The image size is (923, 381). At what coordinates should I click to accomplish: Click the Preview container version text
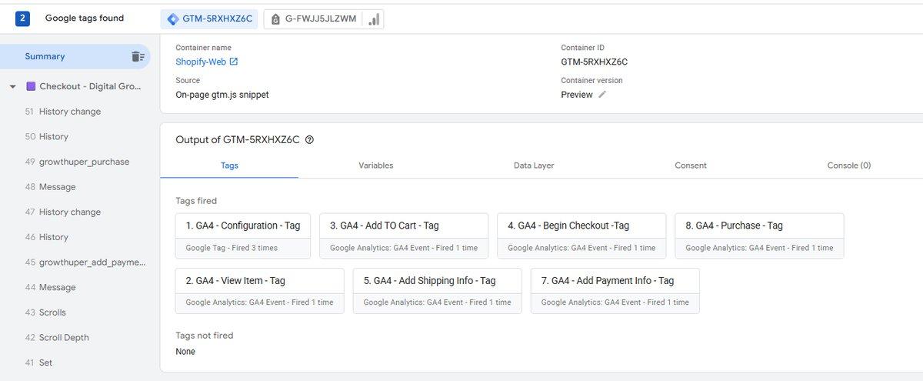tap(577, 95)
